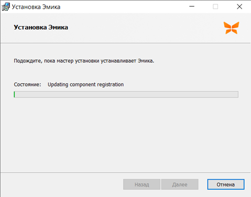Screen dimensions: 251x197
Task: Select the 'Updating component registration' status text
Action: pos(85,84)
